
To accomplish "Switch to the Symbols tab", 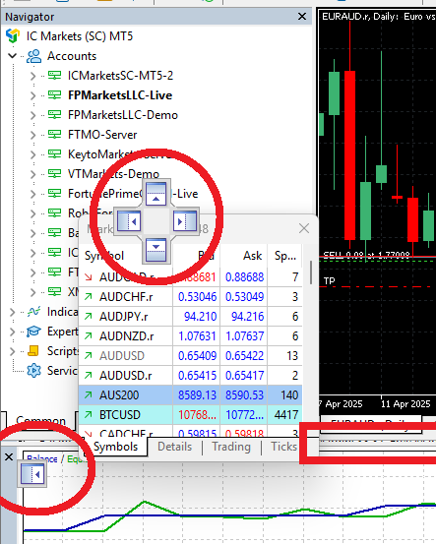I will point(115,447).
